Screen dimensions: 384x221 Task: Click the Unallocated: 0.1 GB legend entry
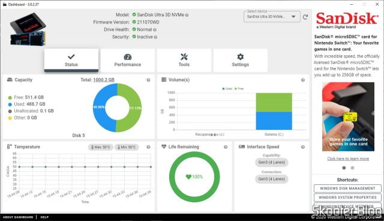tap(31, 110)
